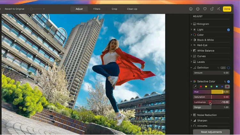
Task: Favorite the photo with the heart icon
Action: (x=205, y=9)
